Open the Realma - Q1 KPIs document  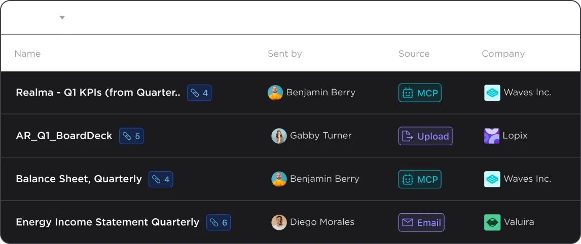[x=98, y=93]
